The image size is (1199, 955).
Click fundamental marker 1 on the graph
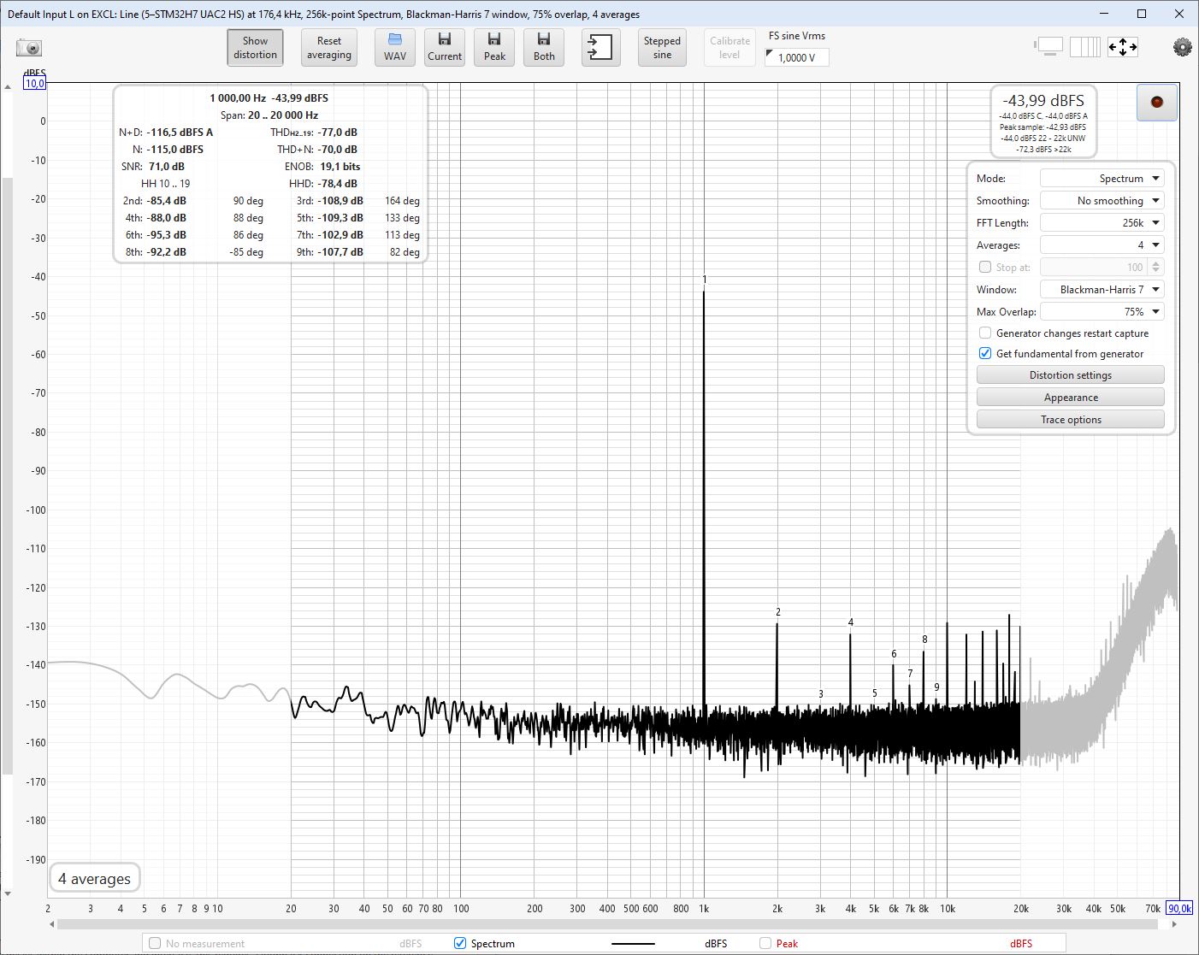(705, 280)
